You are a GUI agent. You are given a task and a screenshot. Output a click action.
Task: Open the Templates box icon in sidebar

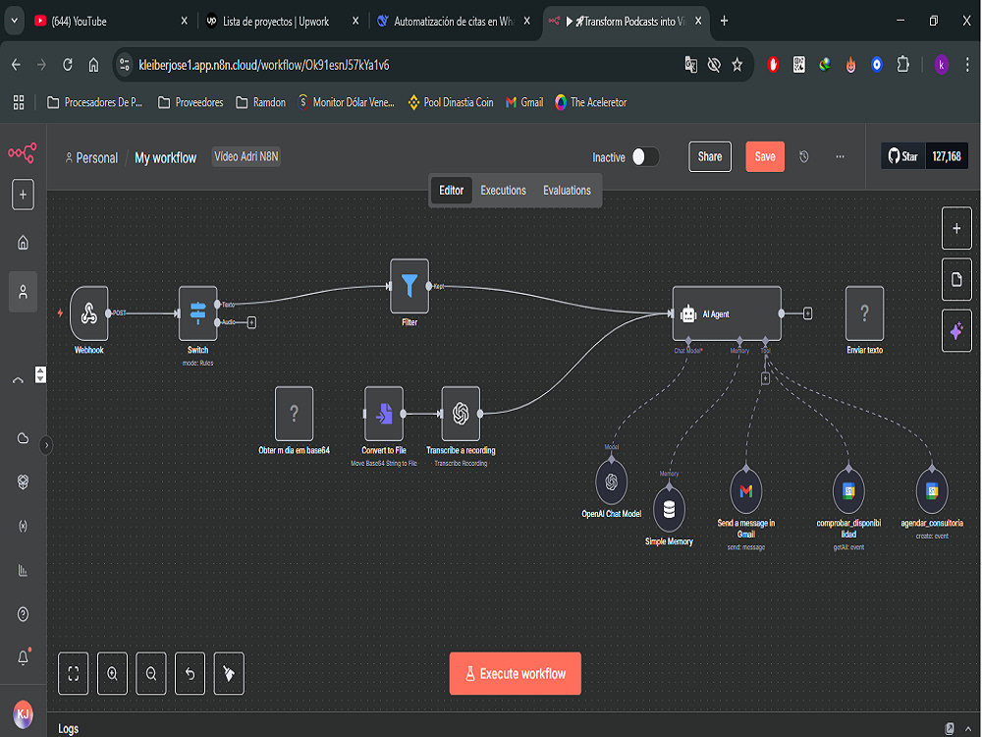pyautogui.click(x=23, y=482)
